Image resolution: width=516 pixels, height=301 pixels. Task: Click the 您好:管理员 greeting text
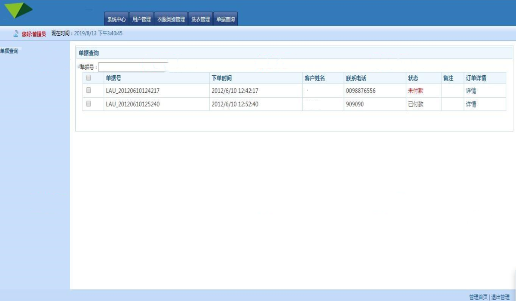[x=34, y=34]
